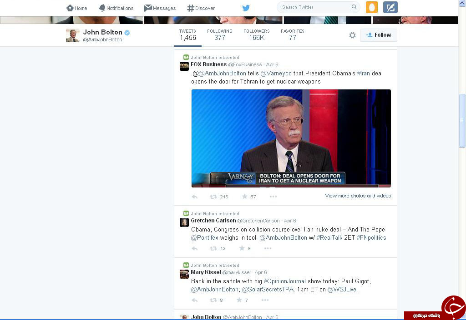The image size is (466, 320).
Task: Open more options on Gretchen Carlson's tweet
Action: (268, 248)
